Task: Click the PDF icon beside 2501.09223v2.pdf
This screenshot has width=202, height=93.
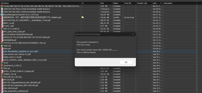Action: click(2, 88)
